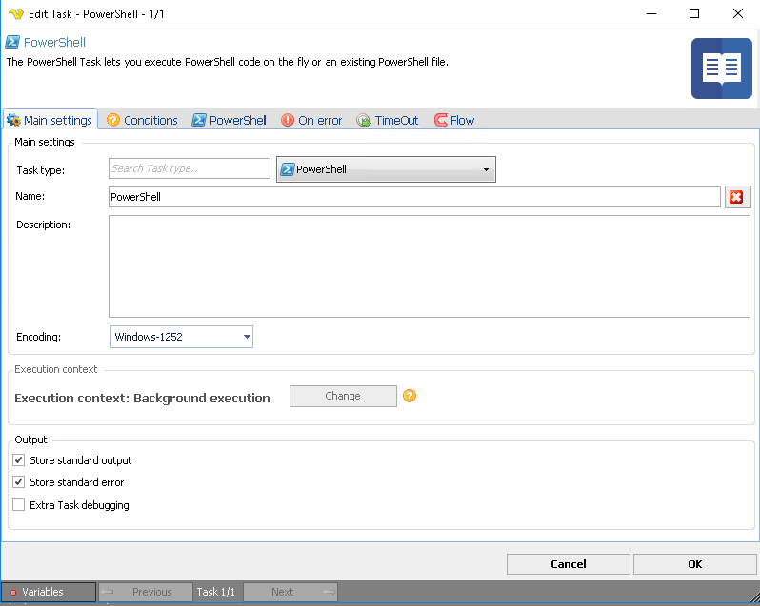The width and height of the screenshot is (760, 606).
Task: Click the blue book help icon
Action: [x=721, y=68]
